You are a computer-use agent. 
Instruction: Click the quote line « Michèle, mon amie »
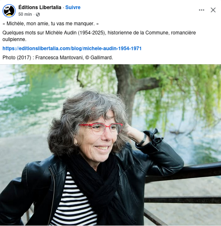click(50, 24)
